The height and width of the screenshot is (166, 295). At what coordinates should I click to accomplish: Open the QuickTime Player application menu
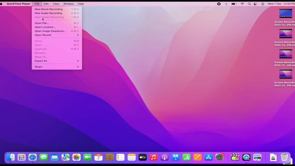coord(18,4)
